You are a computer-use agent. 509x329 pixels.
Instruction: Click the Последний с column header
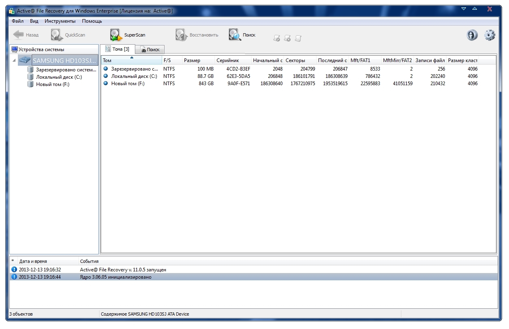(332, 60)
